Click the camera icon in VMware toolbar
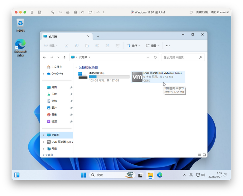The width and height of the screenshot is (243, 196). 90,12
